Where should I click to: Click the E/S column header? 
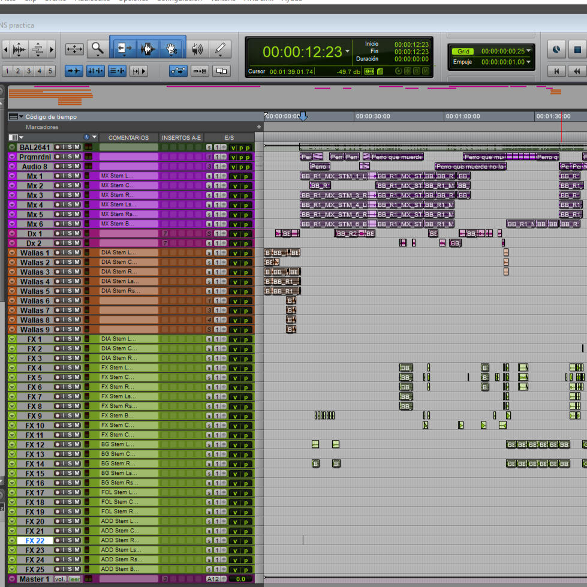click(x=229, y=138)
